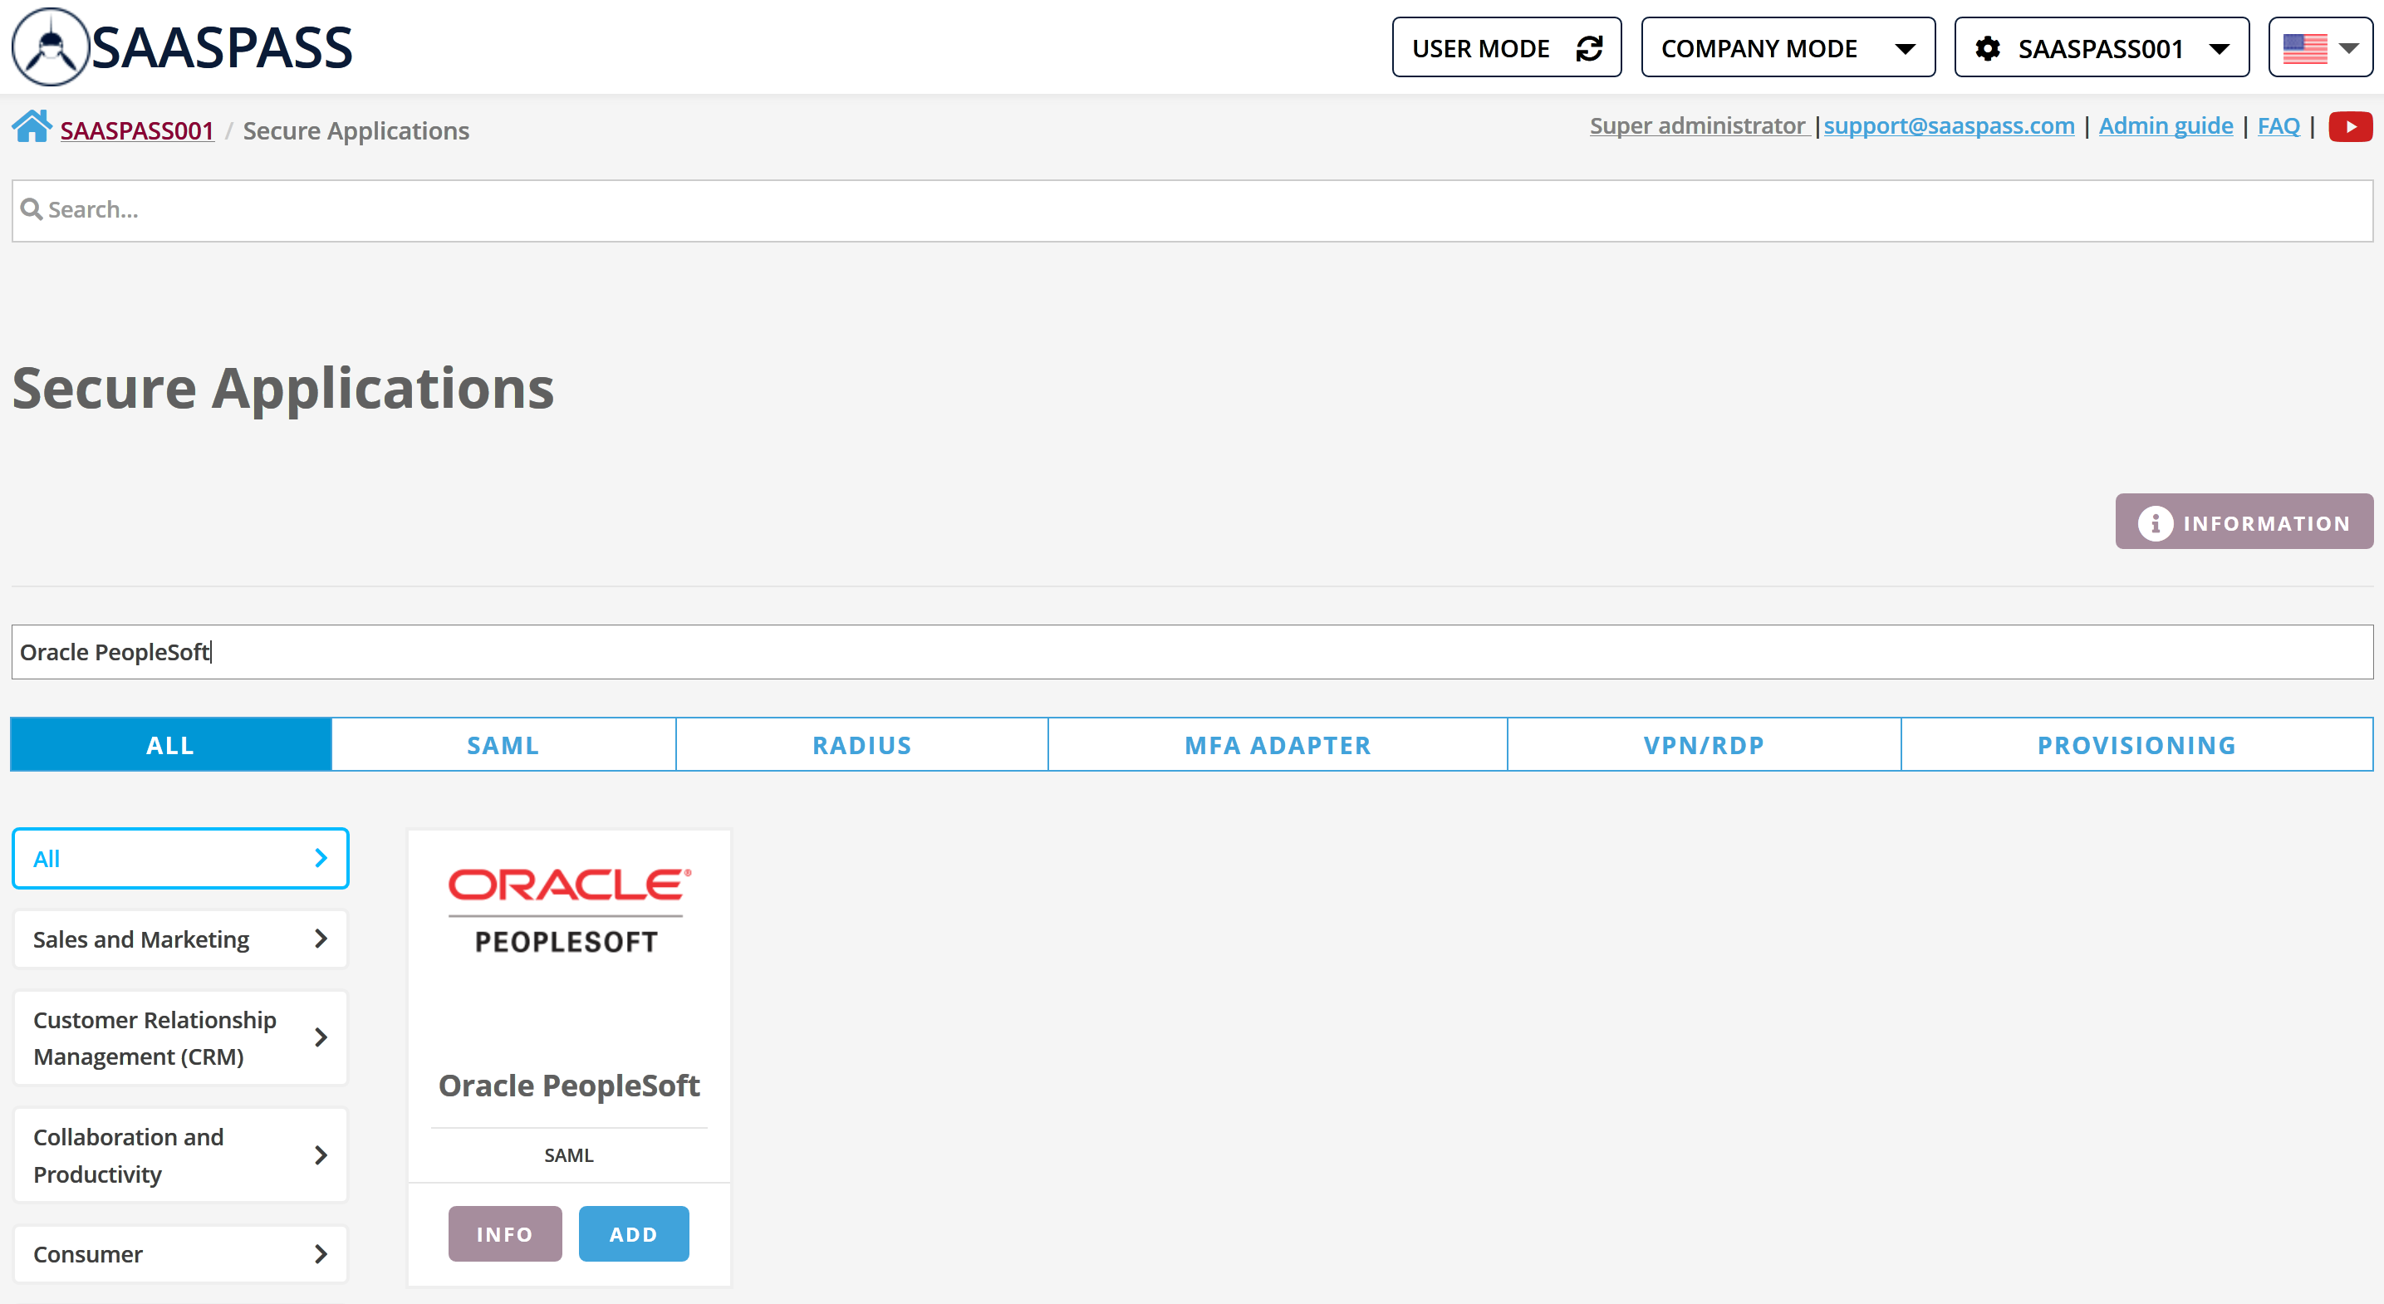Expand the Consumer category

pyautogui.click(x=179, y=1254)
